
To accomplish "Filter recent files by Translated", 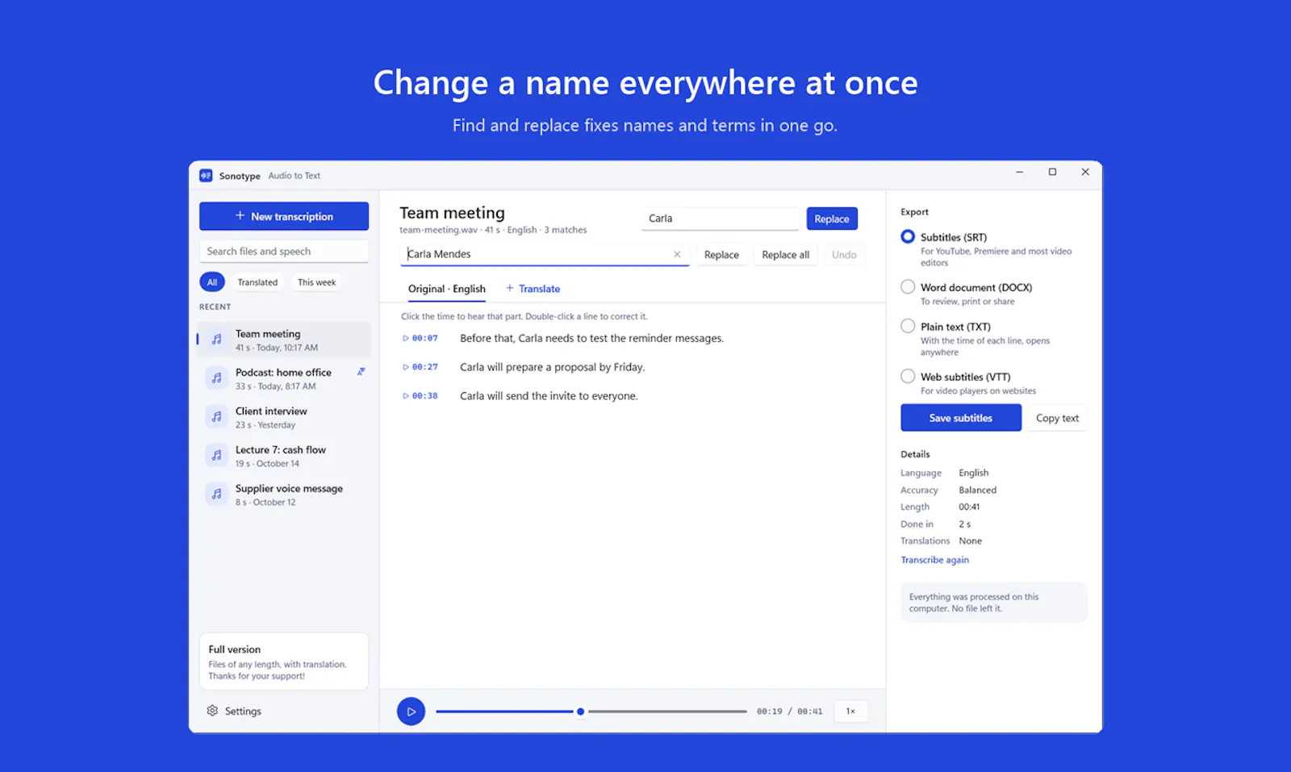I will point(257,282).
